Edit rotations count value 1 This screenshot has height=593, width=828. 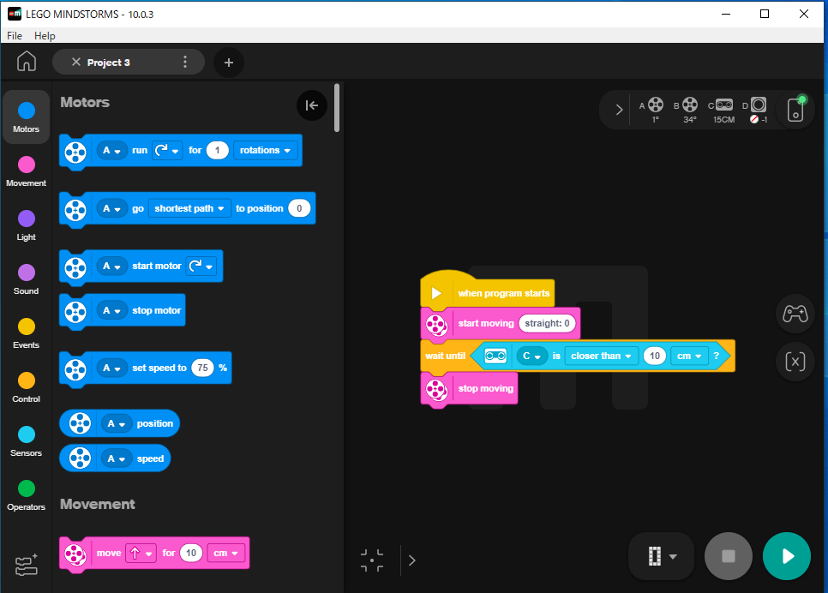tap(217, 151)
